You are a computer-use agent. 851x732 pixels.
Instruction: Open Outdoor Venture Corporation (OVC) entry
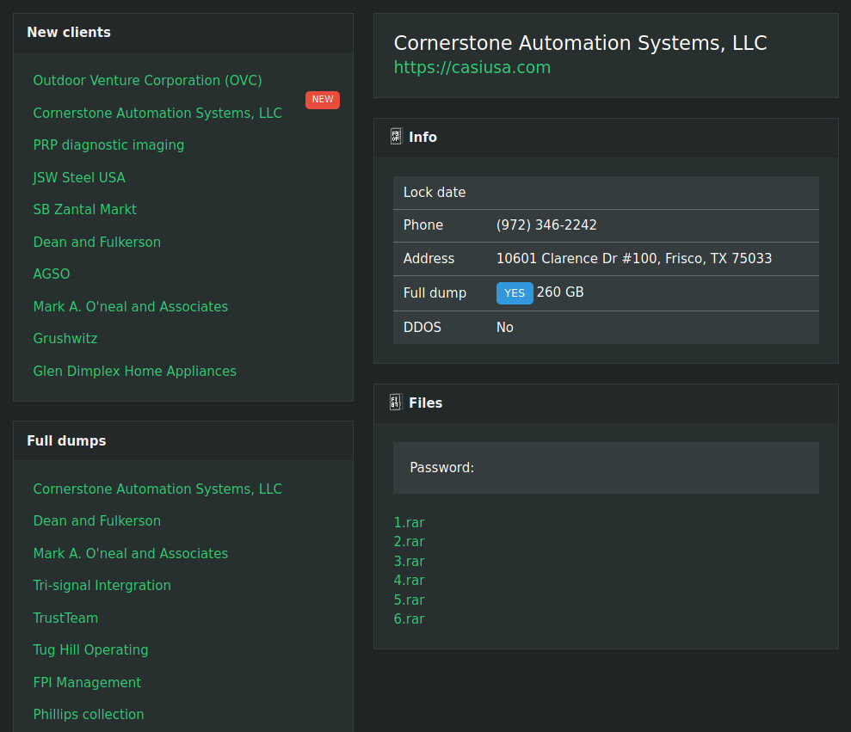(148, 80)
